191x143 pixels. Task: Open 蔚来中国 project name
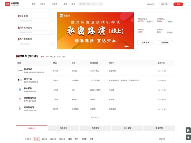(28, 79)
